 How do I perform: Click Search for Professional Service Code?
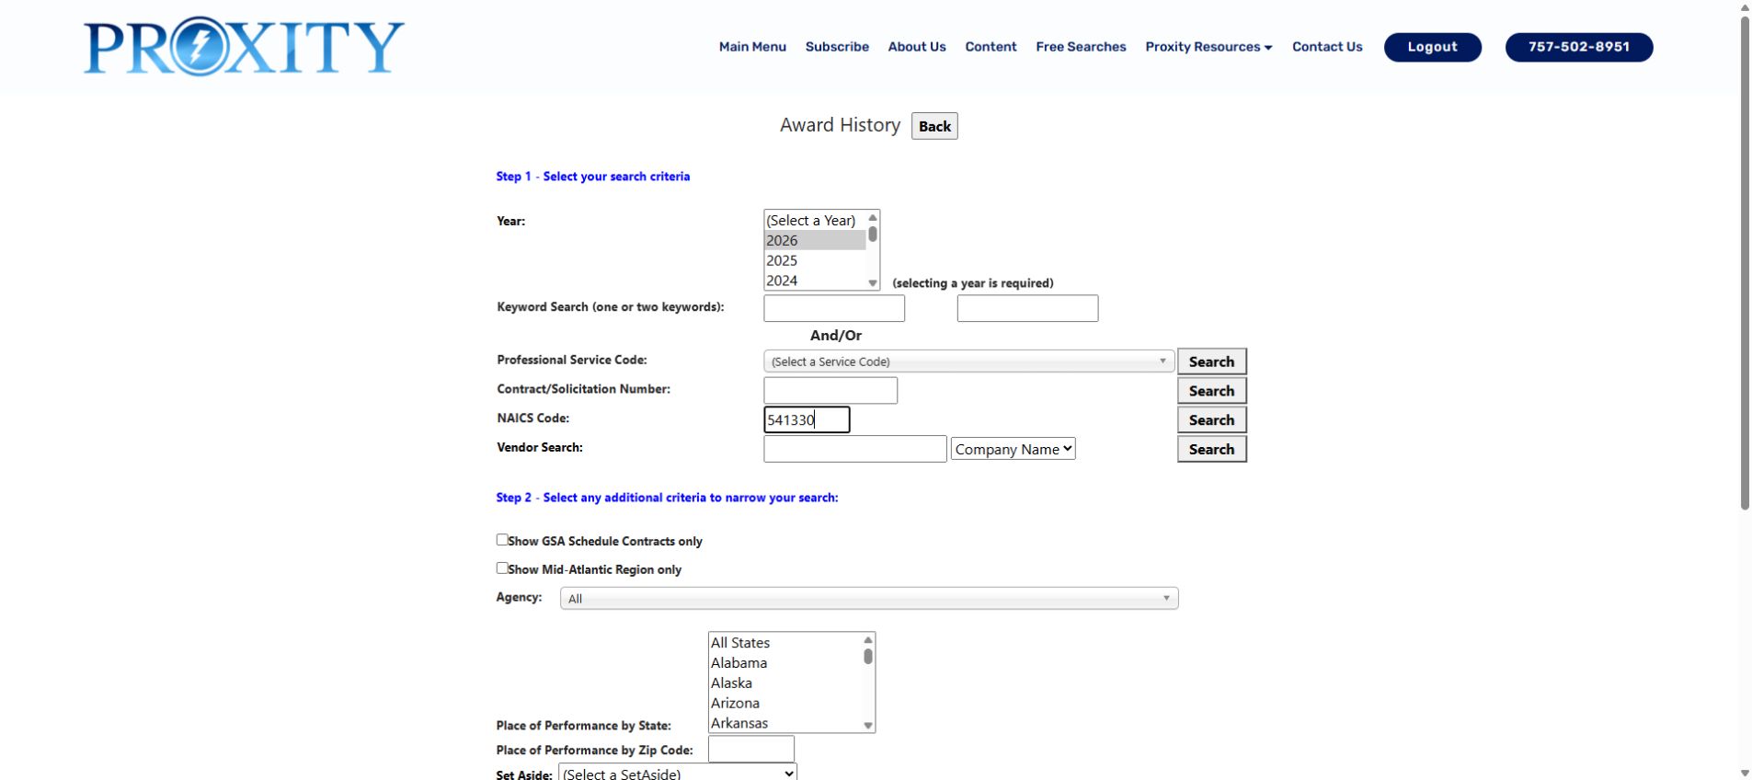pos(1212,361)
